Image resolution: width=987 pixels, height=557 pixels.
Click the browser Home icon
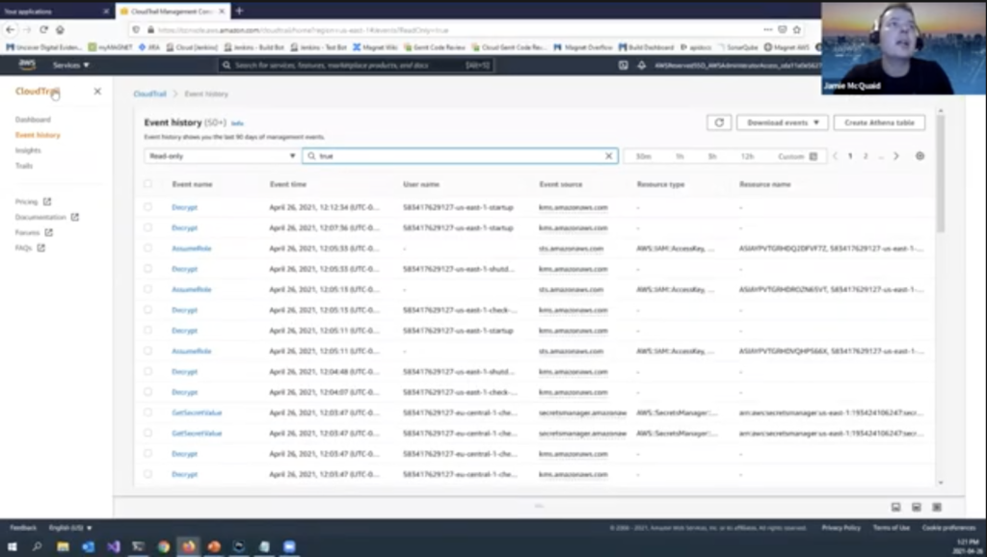click(x=60, y=30)
